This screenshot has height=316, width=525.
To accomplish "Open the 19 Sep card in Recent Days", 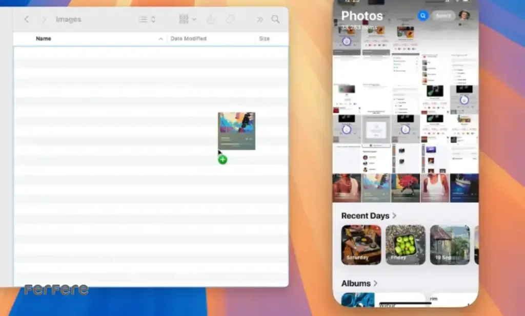I will pyautogui.click(x=450, y=244).
